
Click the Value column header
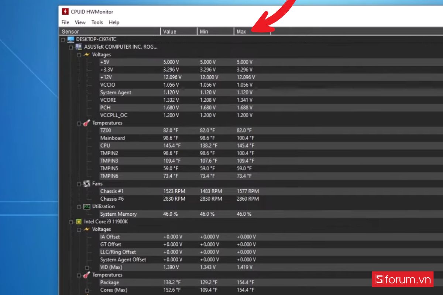click(x=179, y=32)
